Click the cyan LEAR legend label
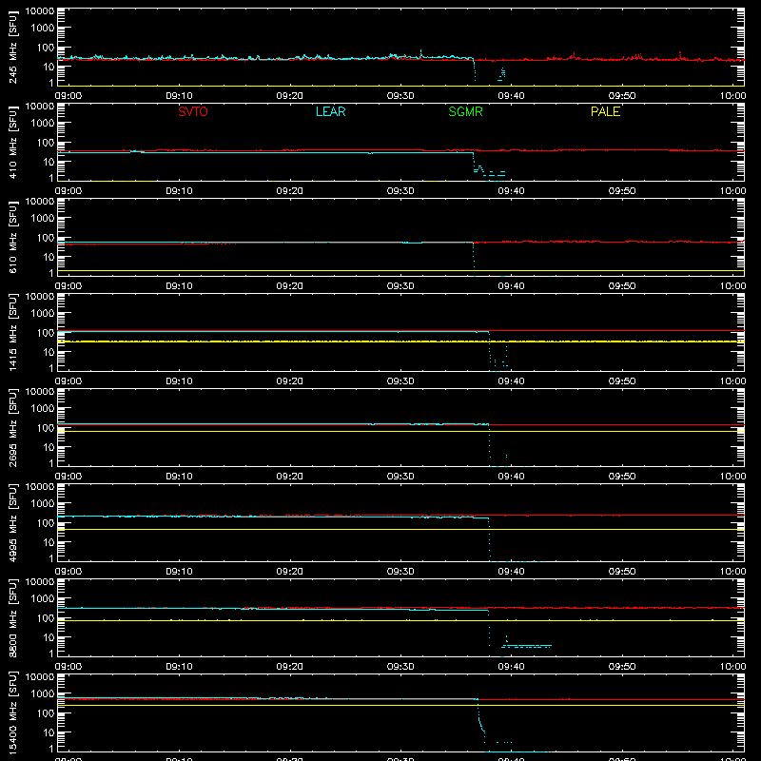 tap(330, 111)
